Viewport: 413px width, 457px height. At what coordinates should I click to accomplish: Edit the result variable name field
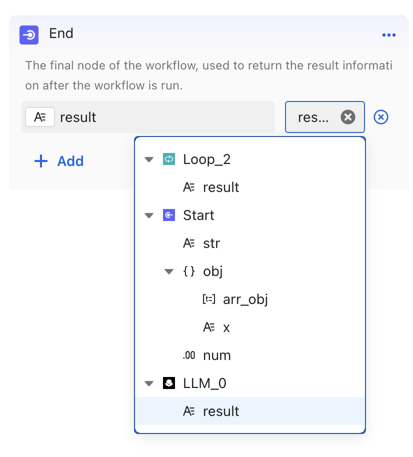[x=148, y=117]
